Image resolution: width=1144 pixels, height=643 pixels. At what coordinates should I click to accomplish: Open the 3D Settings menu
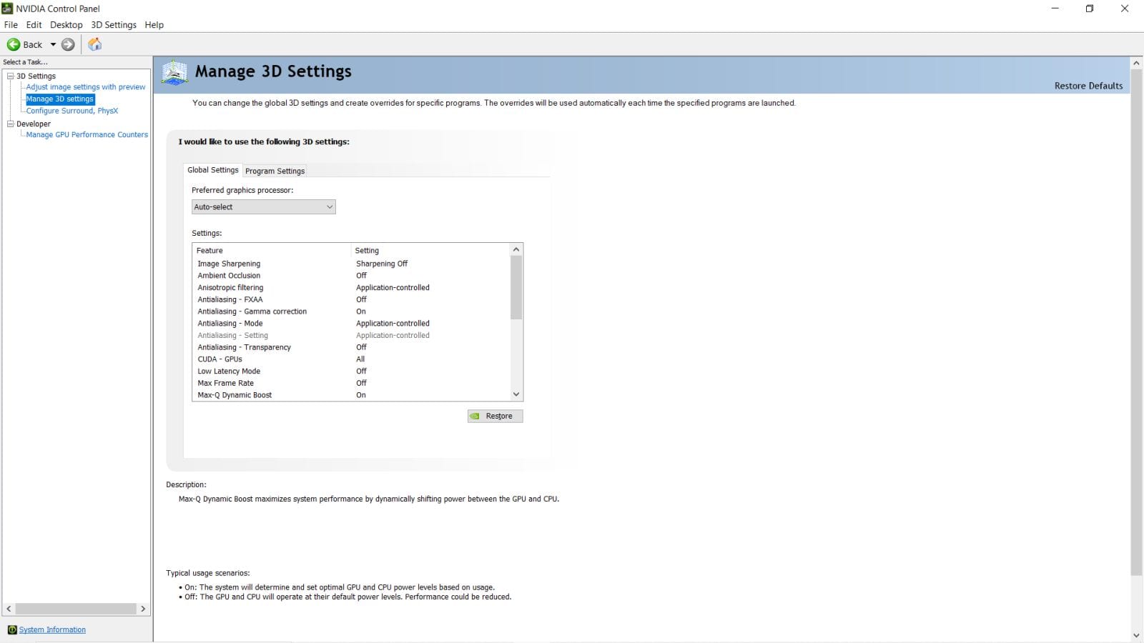click(114, 24)
